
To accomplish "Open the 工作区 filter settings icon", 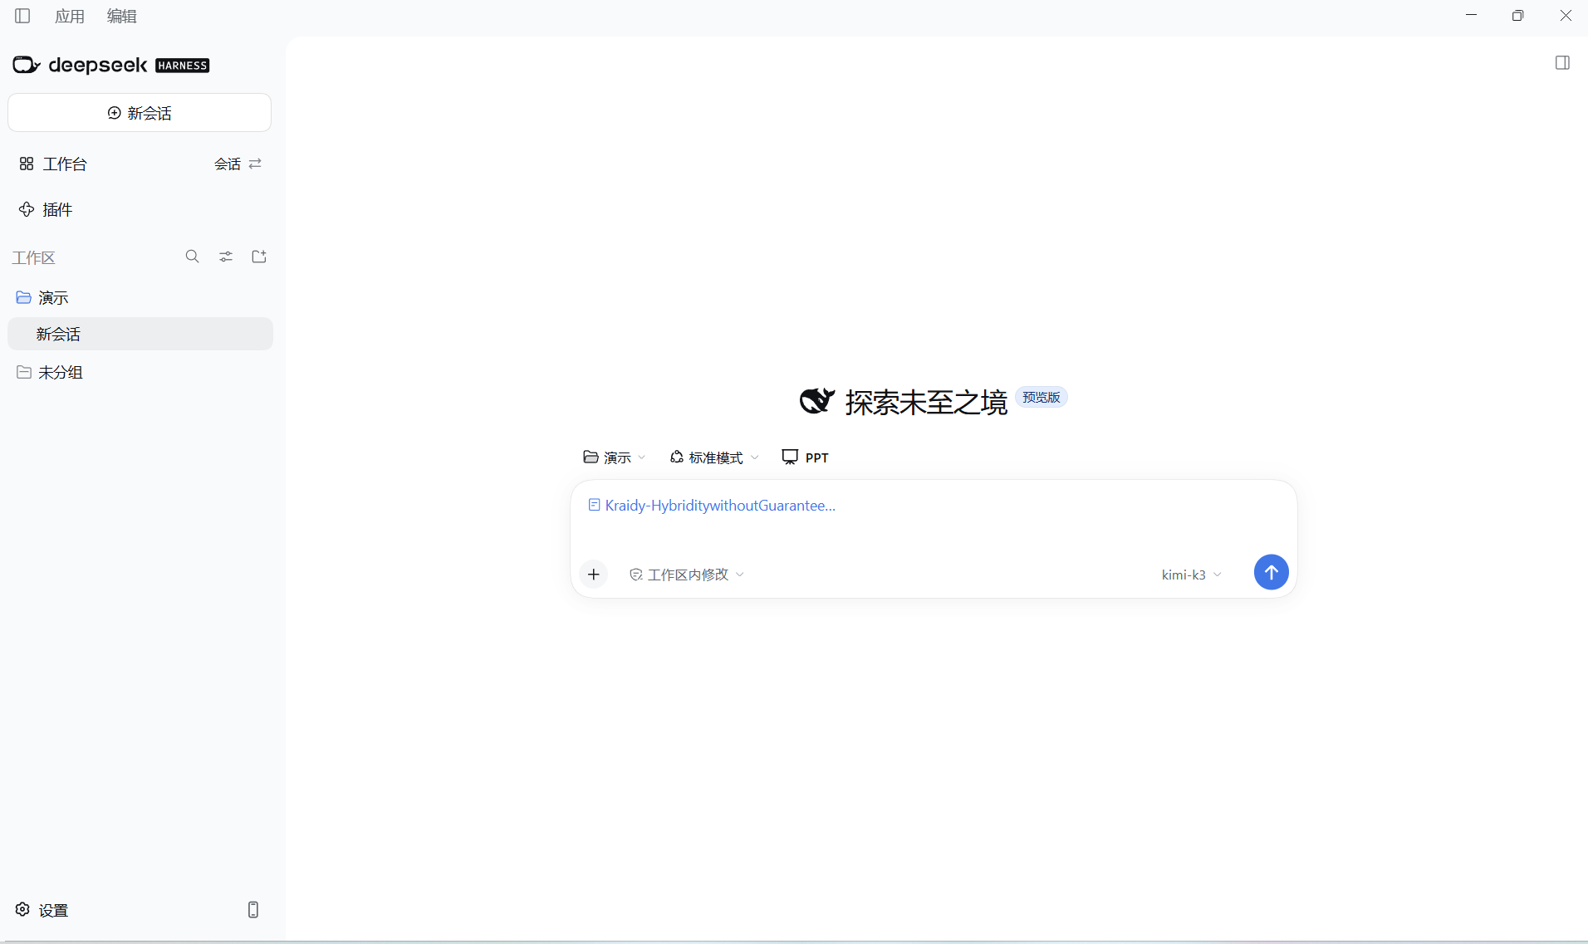I will pos(226,257).
